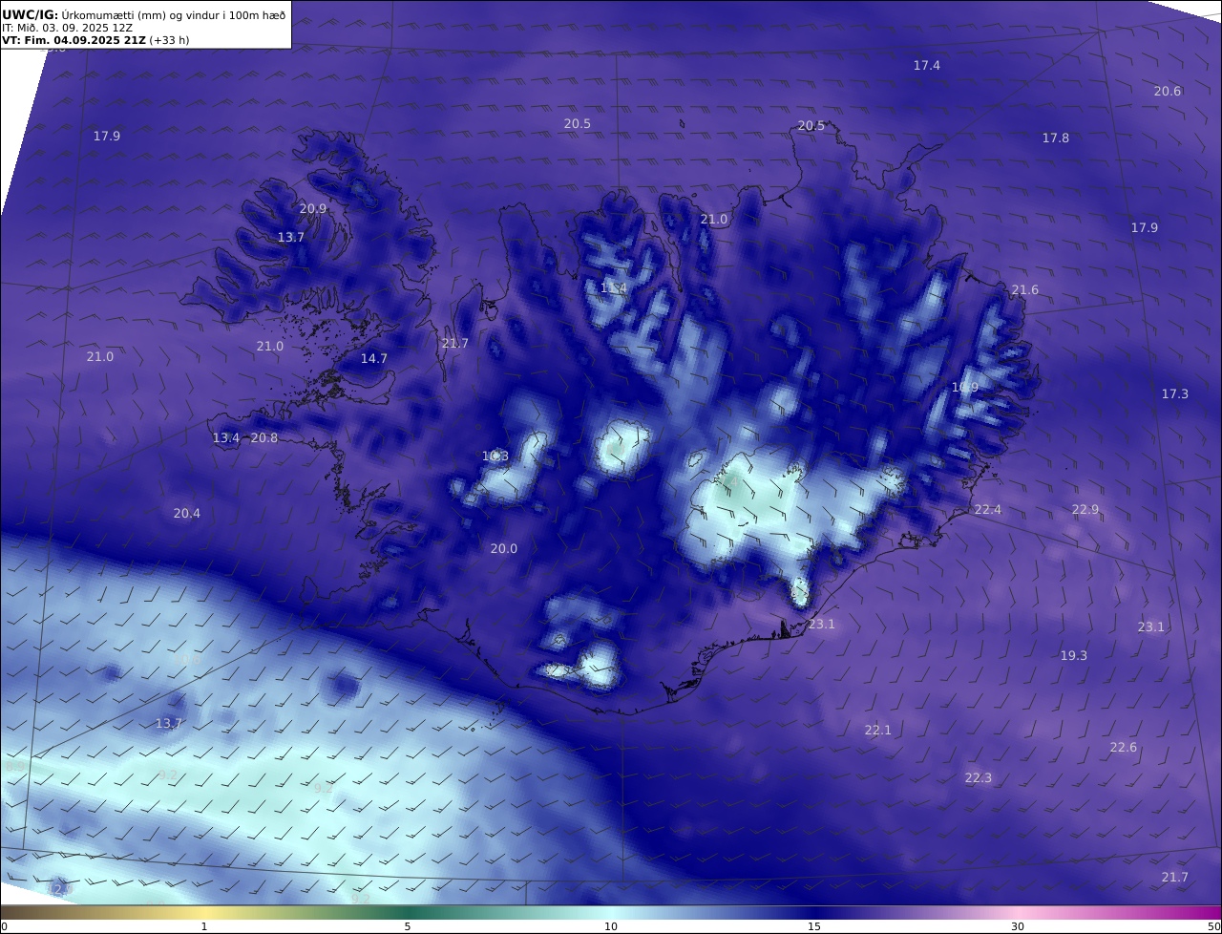This screenshot has height=934, width=1222.
Task: Click the 20.6 value label
Action: click(x=1167, y=92)
